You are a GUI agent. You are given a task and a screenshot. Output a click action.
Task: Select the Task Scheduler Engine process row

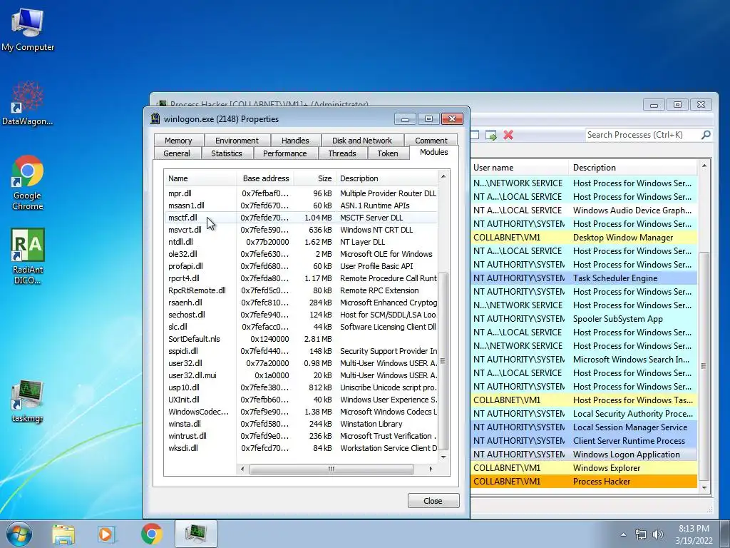click(584, 278)
